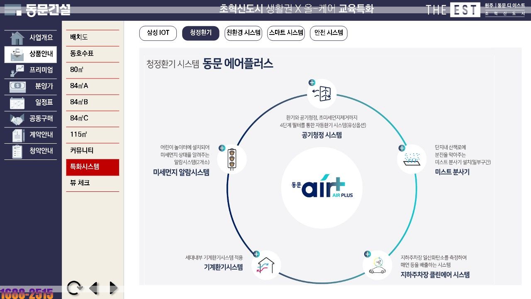The height and width of the screenshot is (299, 531).
Task: Select the 80㎡ floor plan
Action: point(93,70)
